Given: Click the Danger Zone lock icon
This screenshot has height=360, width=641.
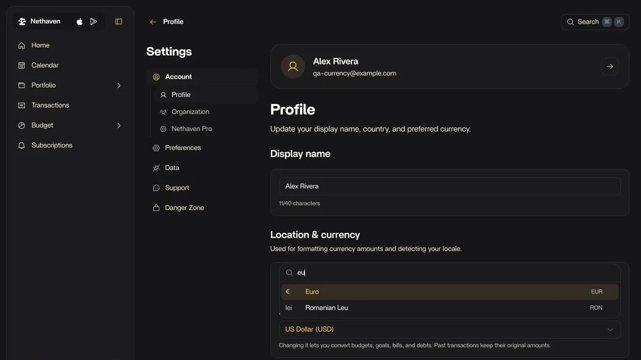Looking at the screenshot, I should pos(156,208).
